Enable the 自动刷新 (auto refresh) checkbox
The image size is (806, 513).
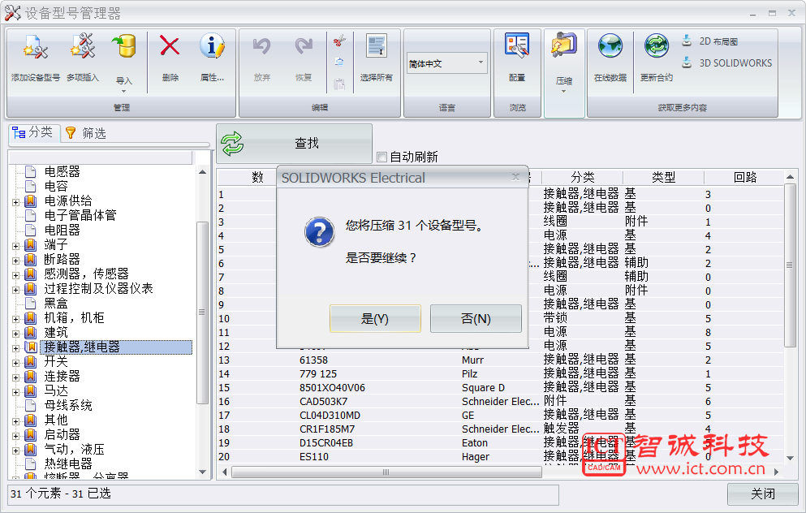point(382,157)
